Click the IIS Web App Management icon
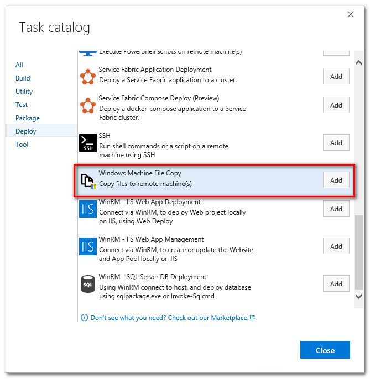The width and height of the screenshot is (370, 379). coord(88,247)
